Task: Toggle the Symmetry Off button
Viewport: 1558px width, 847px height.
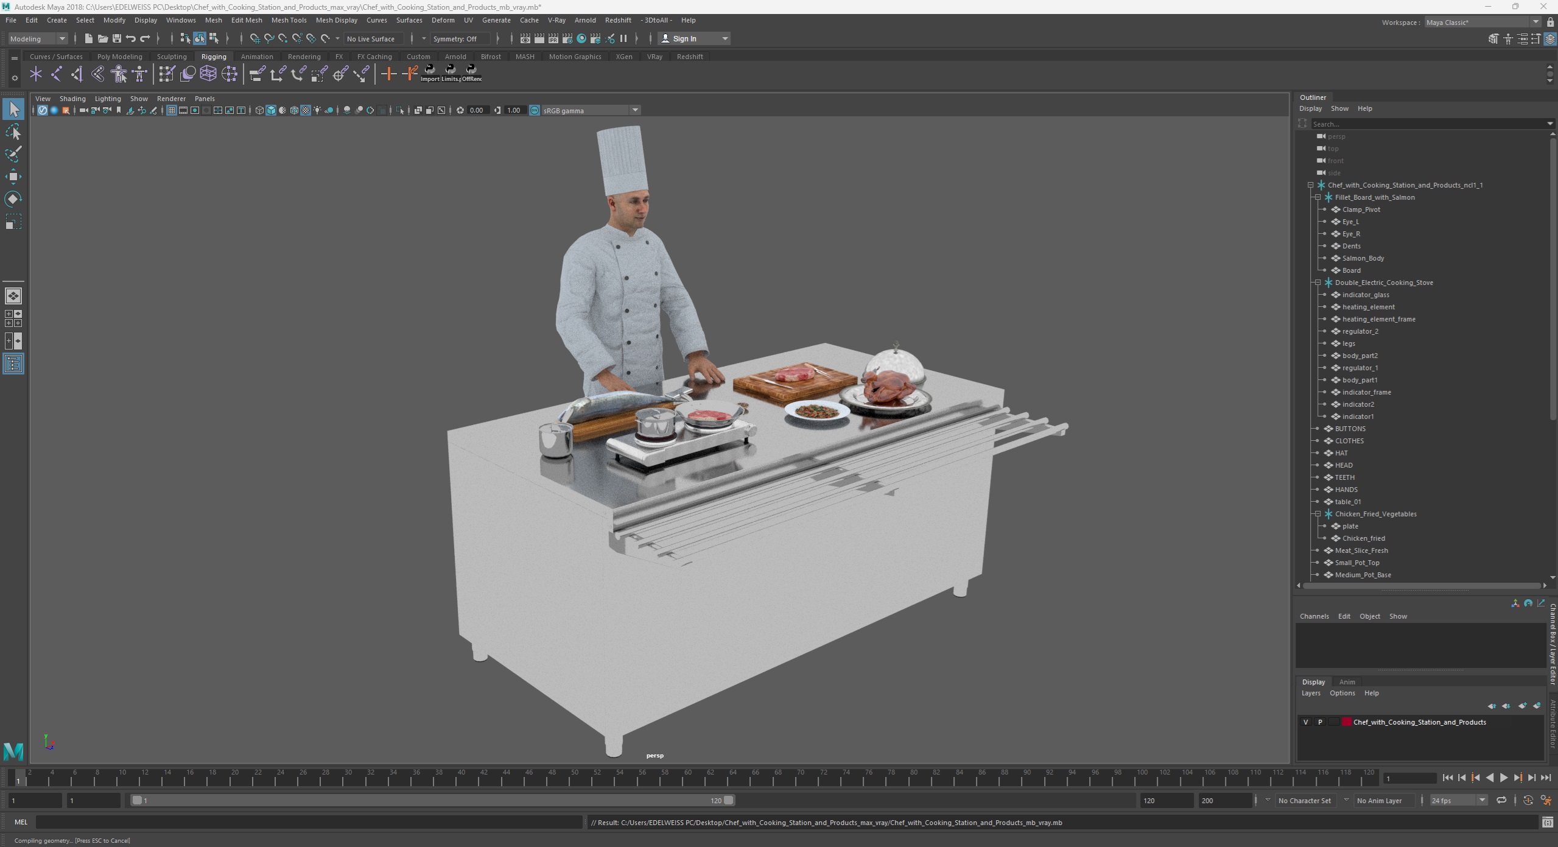Action: [x=457, y=38]
